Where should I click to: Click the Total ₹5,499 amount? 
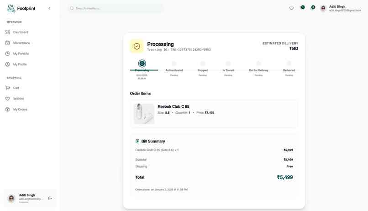(x=285, y=177)
